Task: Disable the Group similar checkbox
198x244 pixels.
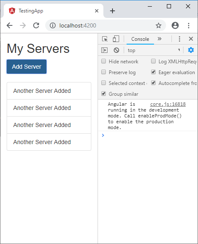Action: pos(103,94)
